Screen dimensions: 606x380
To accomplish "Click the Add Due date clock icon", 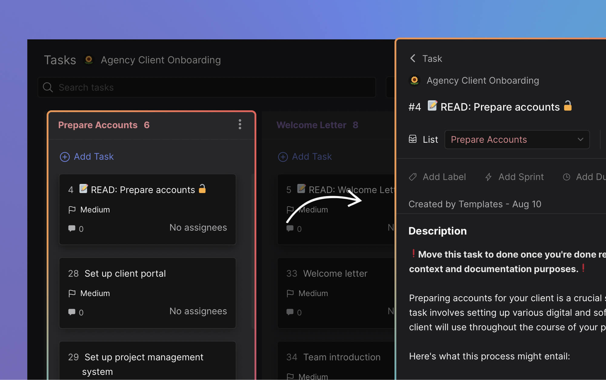I will tap(566, 177).
